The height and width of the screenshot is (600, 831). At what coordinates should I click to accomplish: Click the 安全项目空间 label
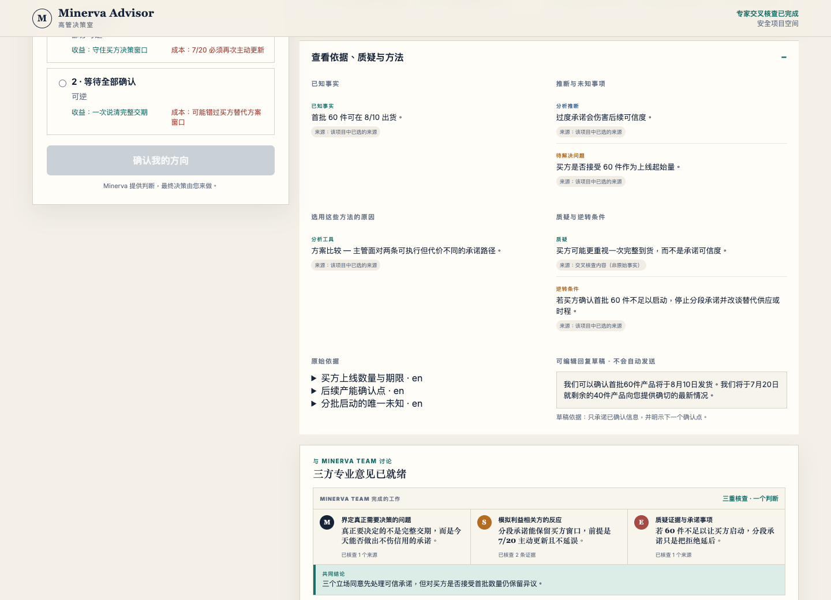point(777,24)
